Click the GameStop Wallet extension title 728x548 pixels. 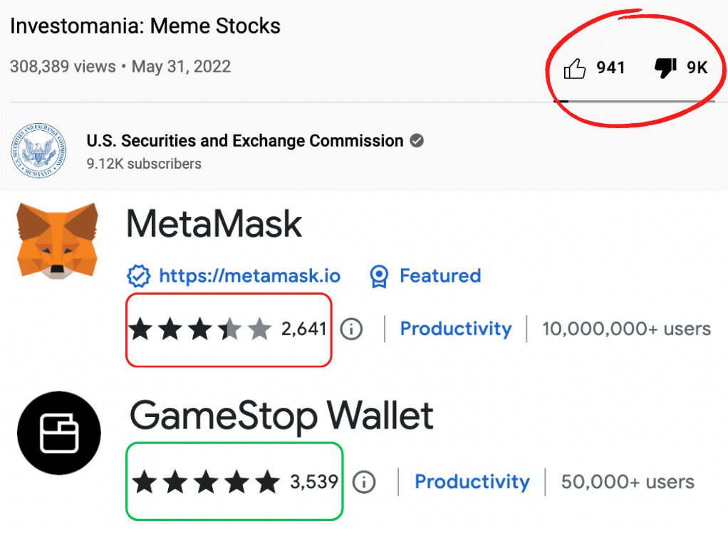point(281,416)
